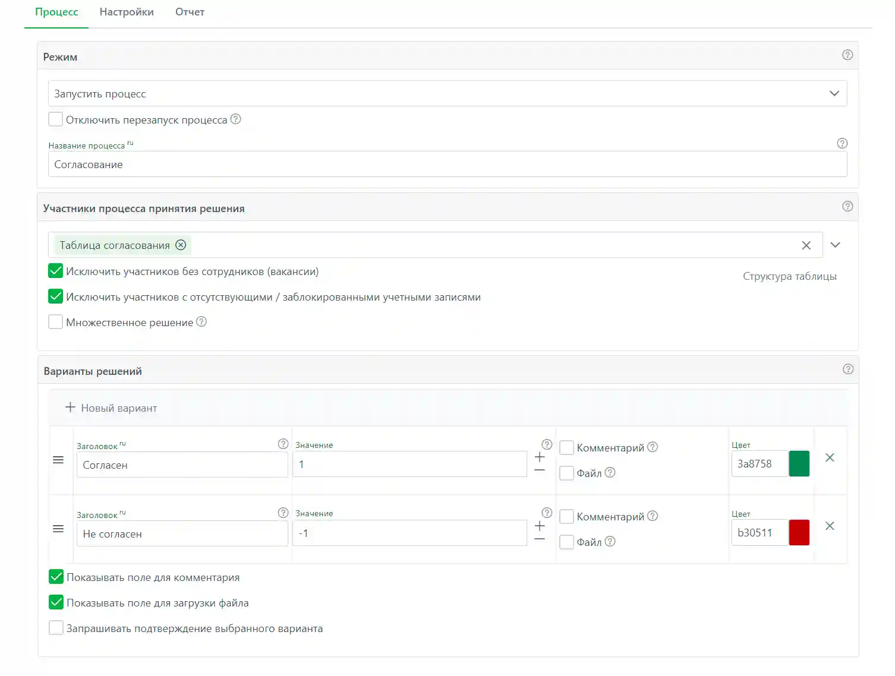The height and width of the screenshot is (676, 895).
Task: Show help for Комментарий in Не согласен row
Action: [653, 516]
